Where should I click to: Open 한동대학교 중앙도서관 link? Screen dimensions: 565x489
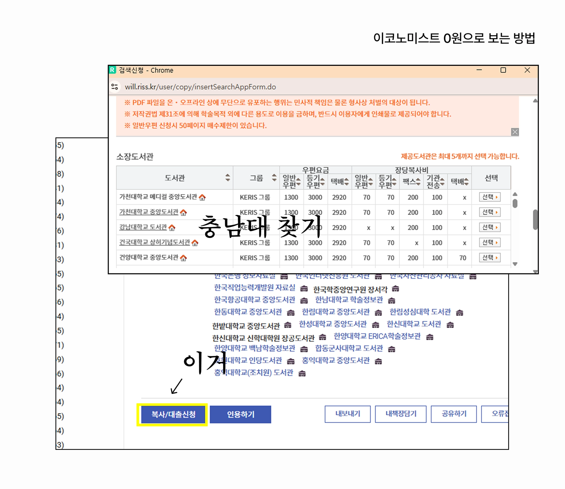[248, 312]
